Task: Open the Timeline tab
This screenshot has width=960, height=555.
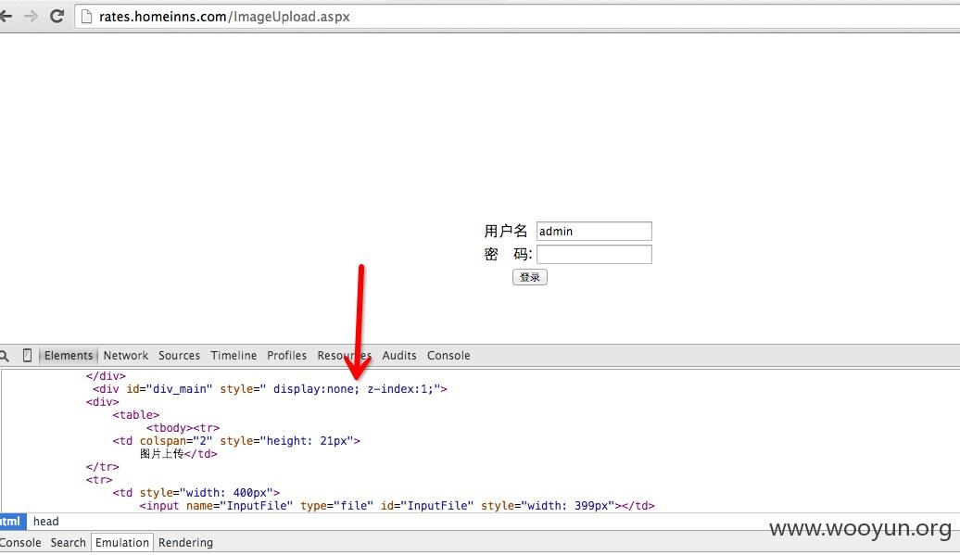Action: point(234,356)
